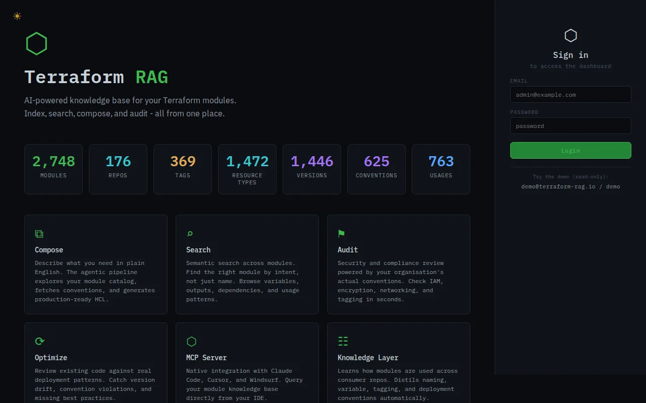Click the green hexagon Terraform RAG logo
Image resolution: width=646 pixels, height=403 pixels.
(x=36, y=44)
